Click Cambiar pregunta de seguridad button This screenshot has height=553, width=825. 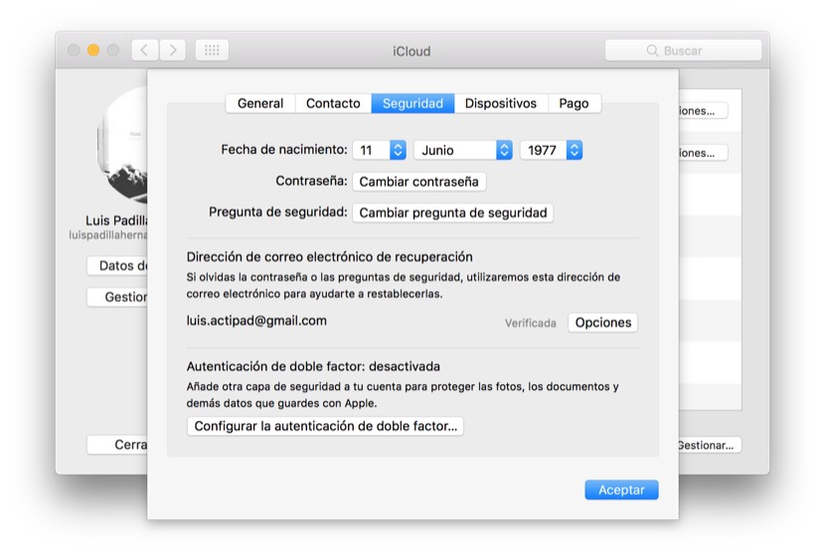(x=452, y=212)
